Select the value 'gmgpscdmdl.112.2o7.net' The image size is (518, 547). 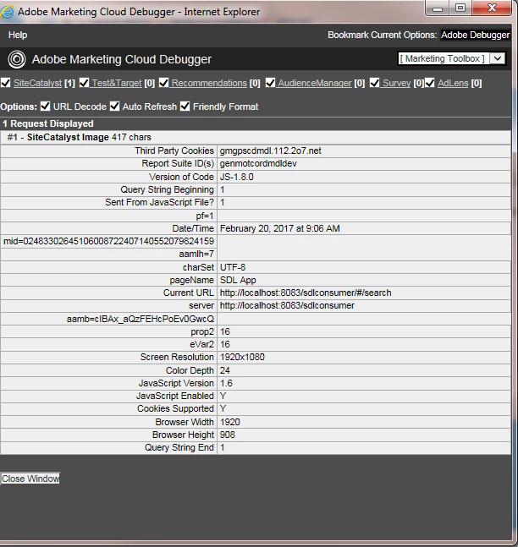[270, 150]
